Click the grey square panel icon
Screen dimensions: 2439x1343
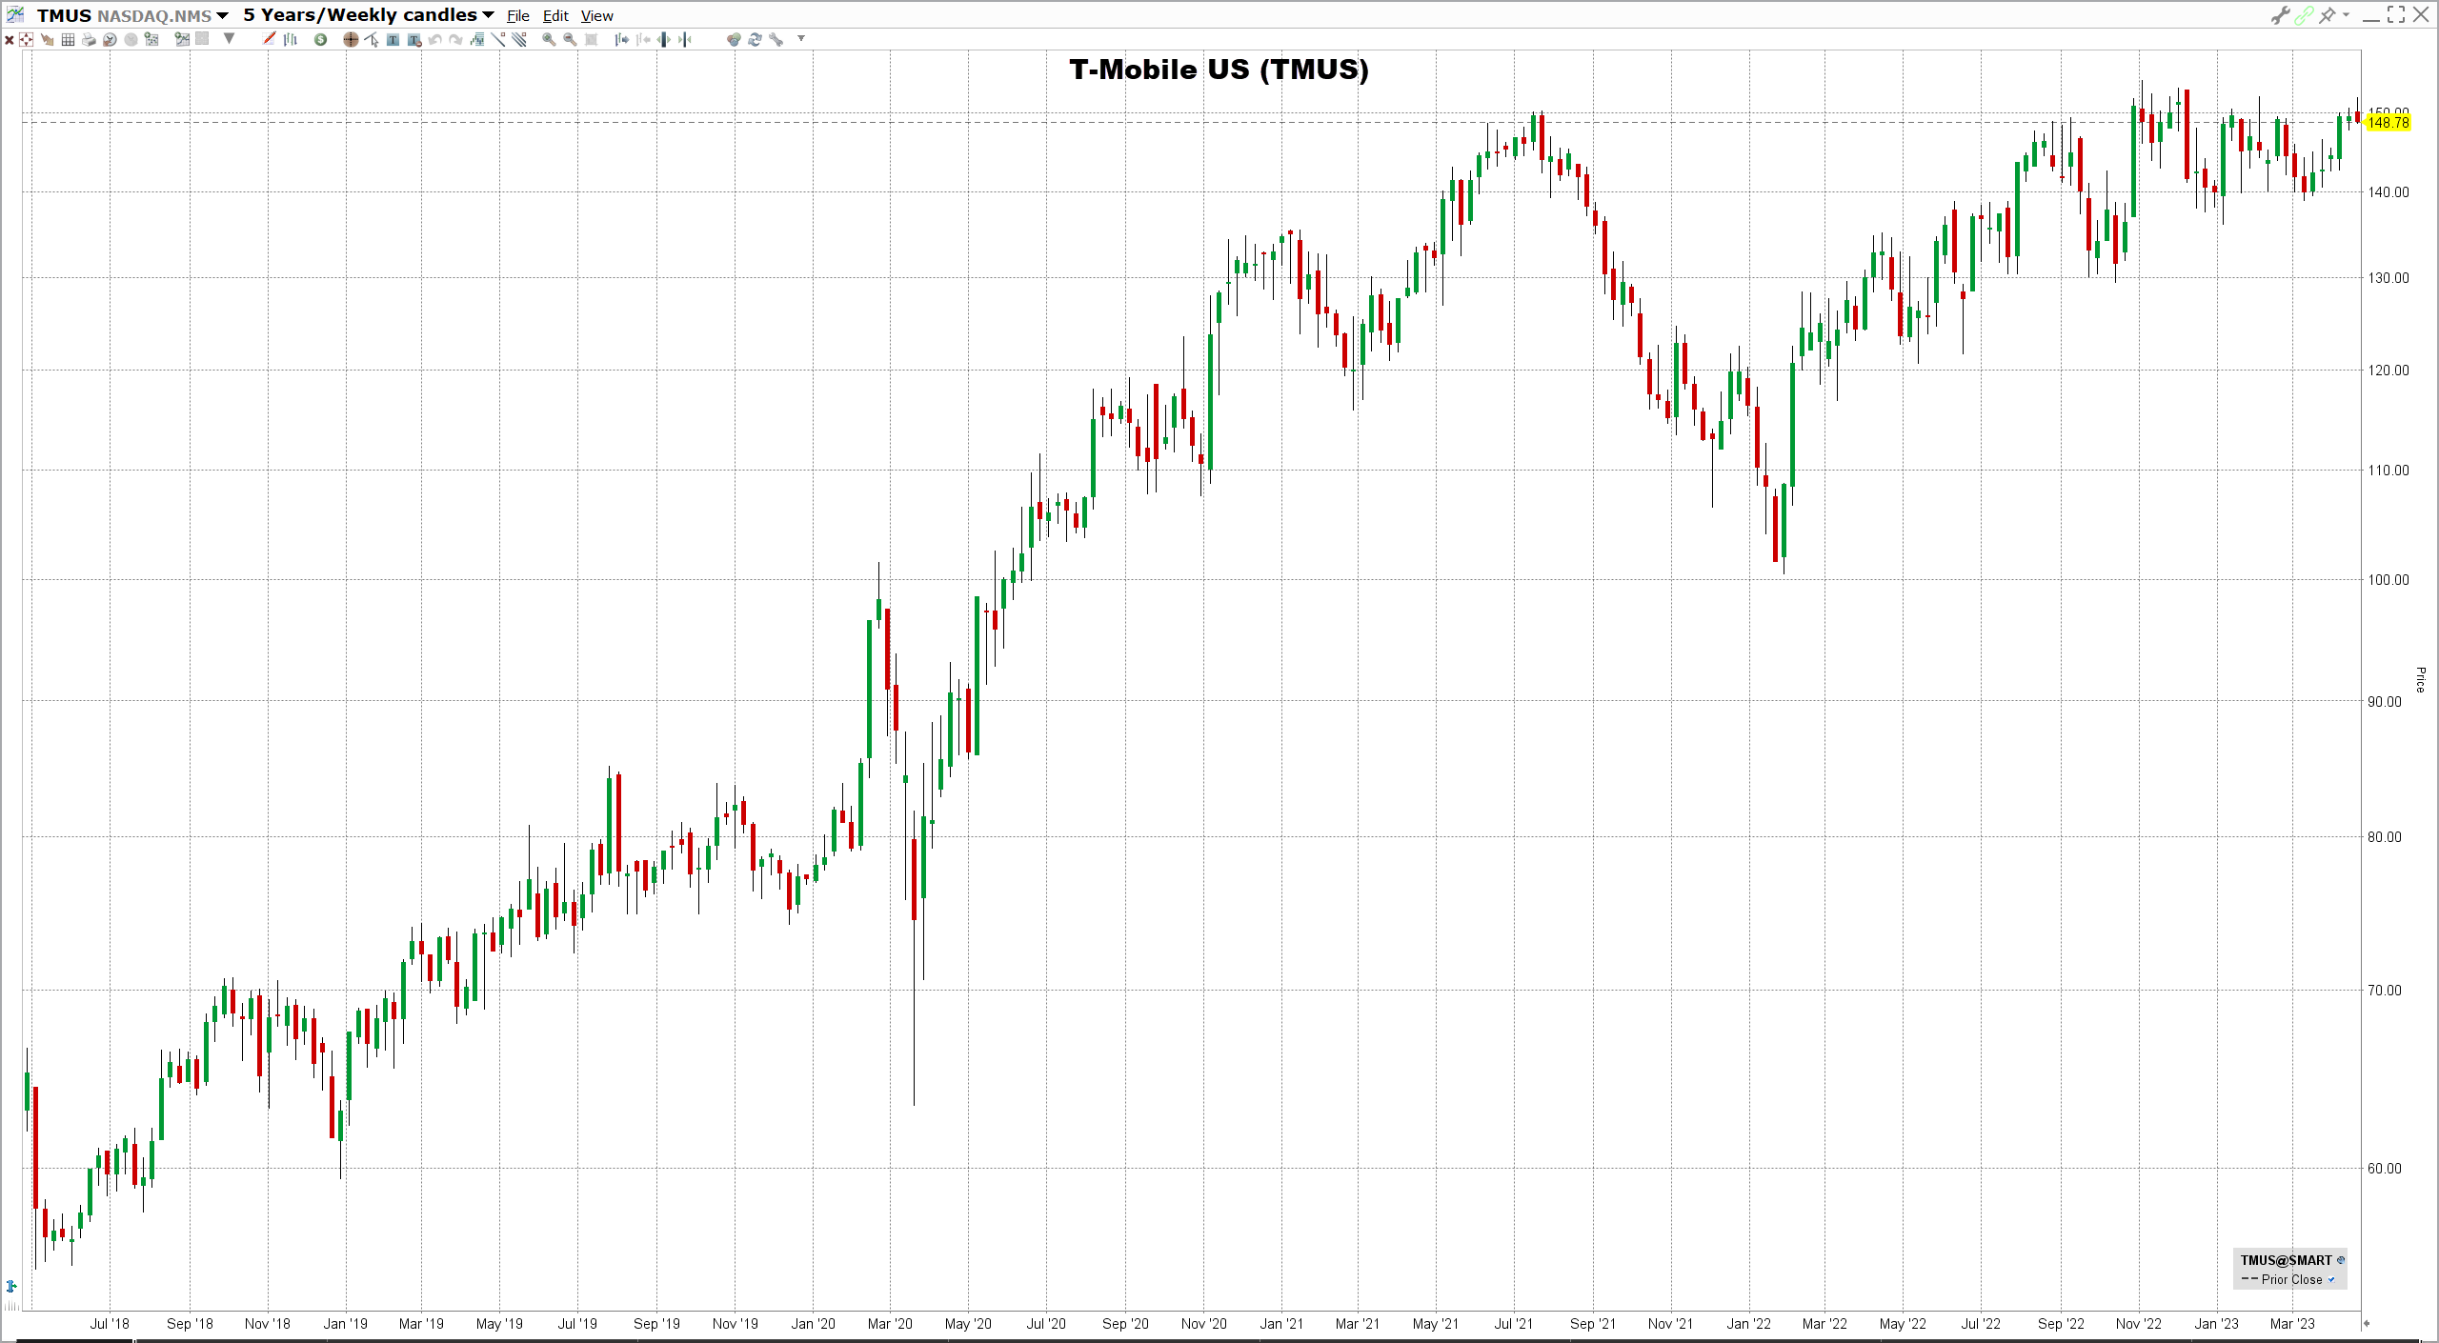[x=202, y=38]
